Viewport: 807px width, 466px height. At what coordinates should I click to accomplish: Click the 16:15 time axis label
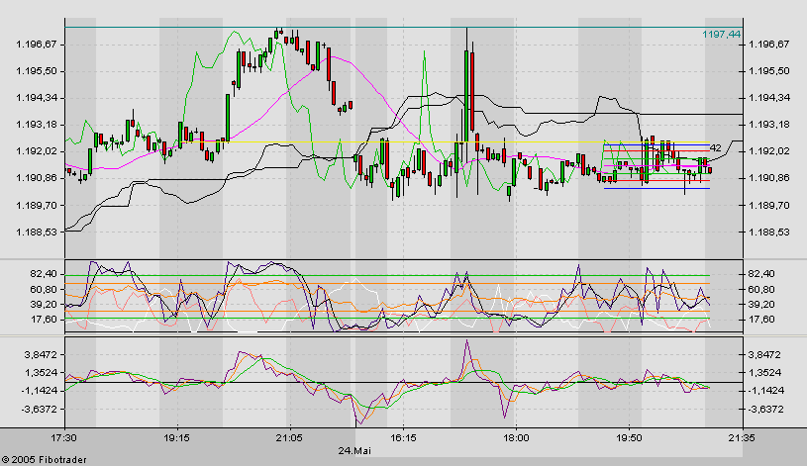[402, 436]
